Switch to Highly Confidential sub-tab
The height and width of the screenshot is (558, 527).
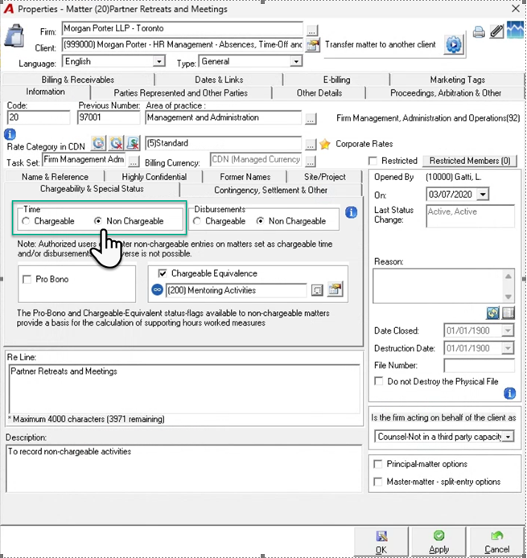tap(154, 177)
